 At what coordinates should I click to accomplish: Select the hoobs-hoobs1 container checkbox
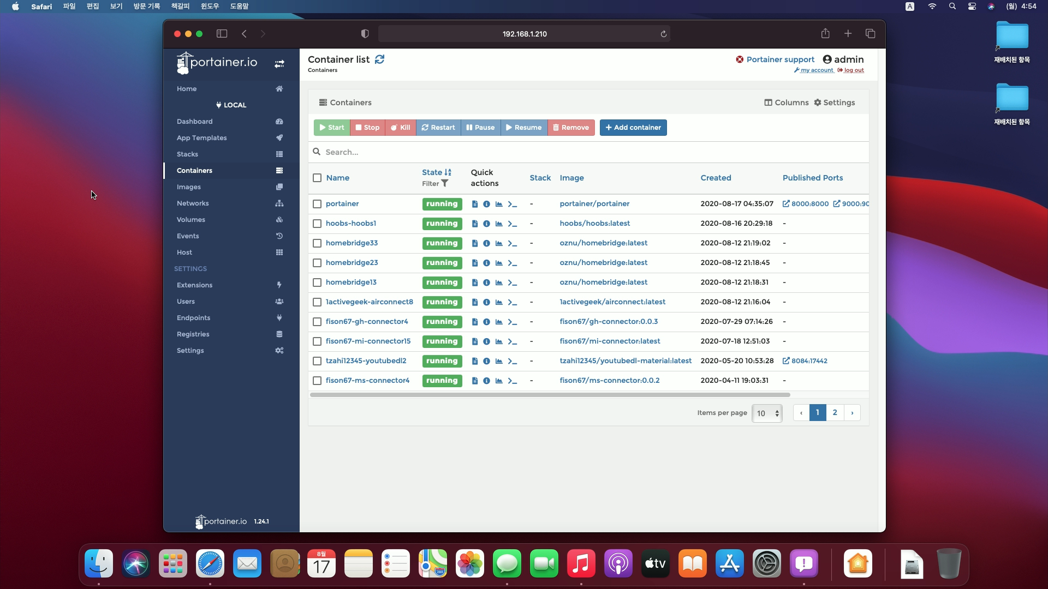tap(317, 224)
